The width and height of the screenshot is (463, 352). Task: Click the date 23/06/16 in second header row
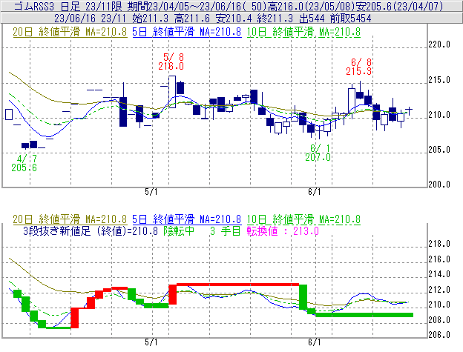pos(75,19)
